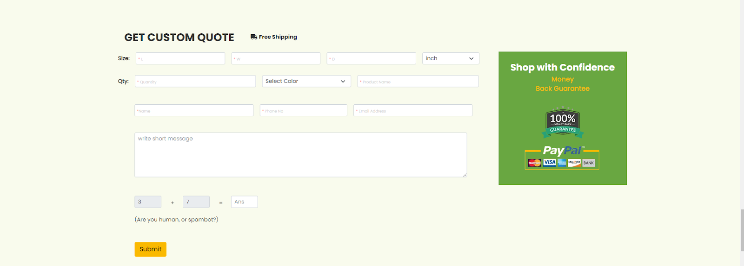This screenshot has width=744, height=266.
Task: Click into the Product Name field
Action: [418, 81]
